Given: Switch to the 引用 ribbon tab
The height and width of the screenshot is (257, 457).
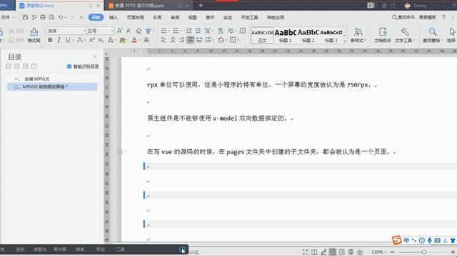Looking at the screenshot, I should pyautogui.click(x=157, y=17).
